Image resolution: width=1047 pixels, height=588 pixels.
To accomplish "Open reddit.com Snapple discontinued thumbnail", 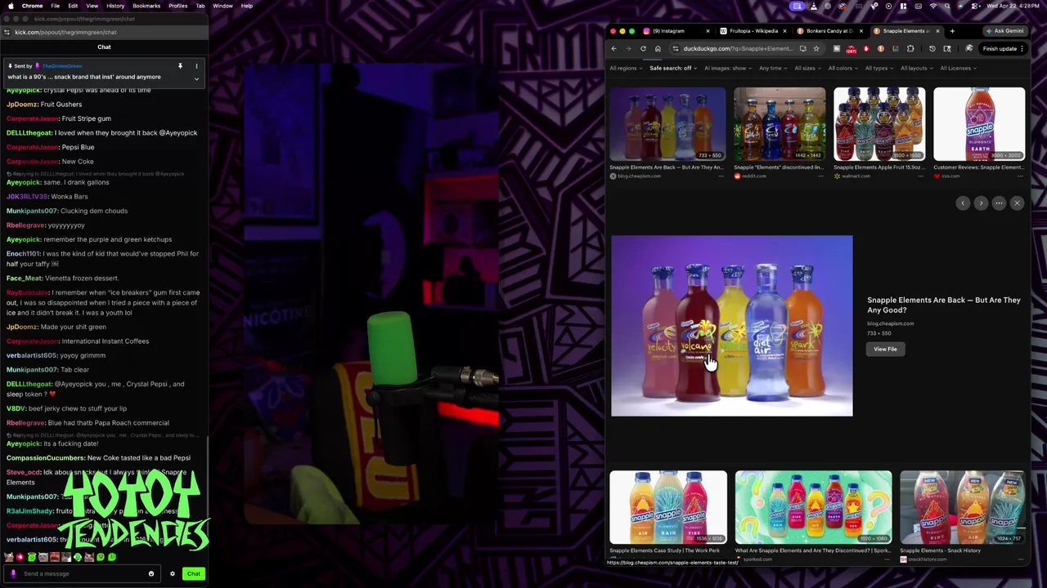I will 780,123.
